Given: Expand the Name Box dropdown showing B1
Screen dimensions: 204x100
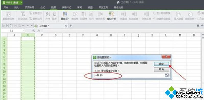Looking at the screenshot, I should click(23, 31).
